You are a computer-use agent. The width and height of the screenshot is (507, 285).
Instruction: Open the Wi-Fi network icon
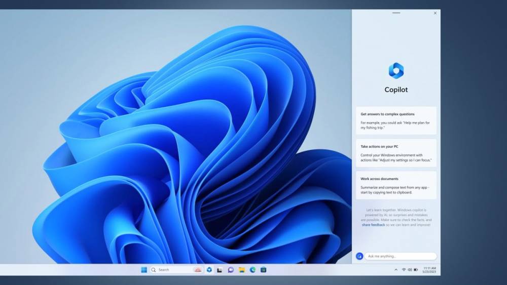coord(404,270)
